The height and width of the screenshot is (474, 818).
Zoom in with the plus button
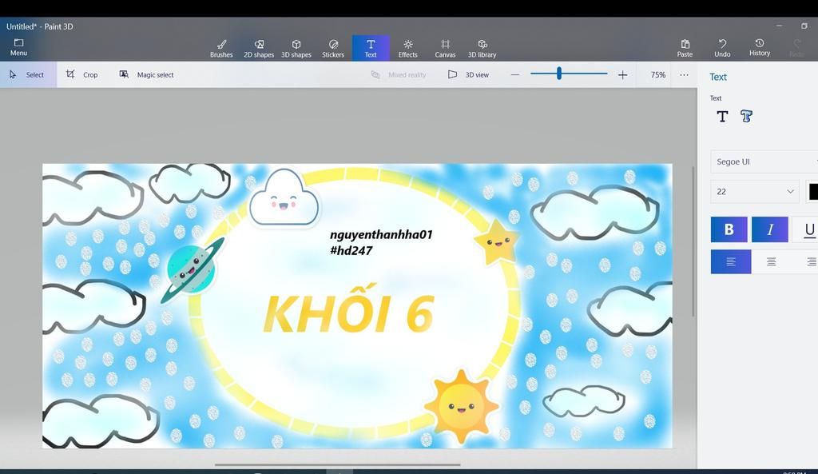point(622,74)
